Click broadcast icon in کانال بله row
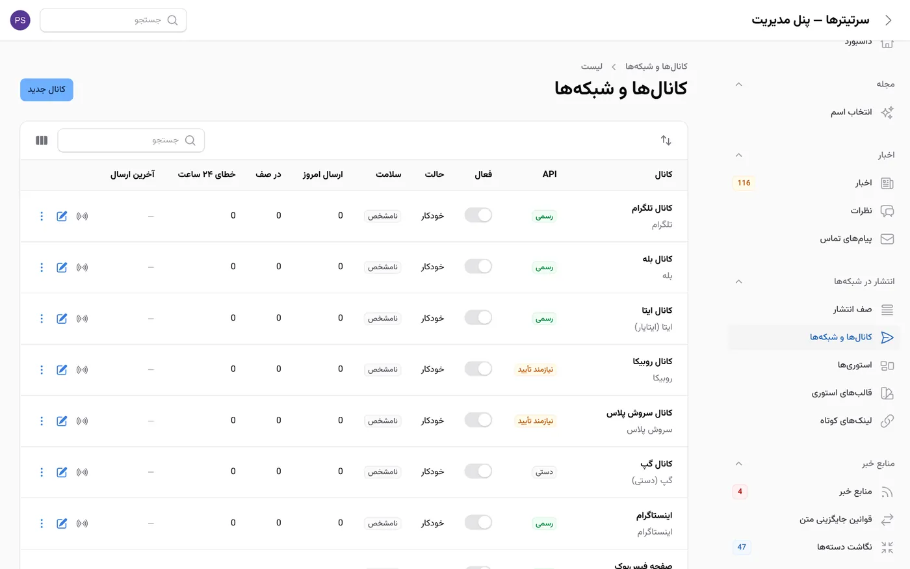This screenshot has height=569, width=910. (82, 267)
